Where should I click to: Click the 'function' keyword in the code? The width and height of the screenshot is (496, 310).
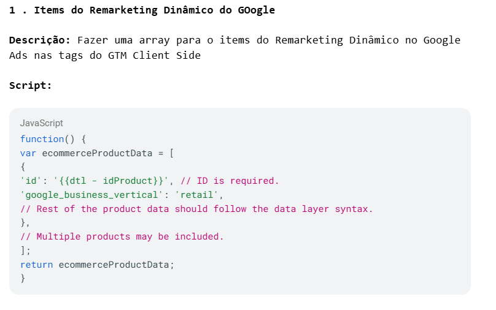coord(42,139)
